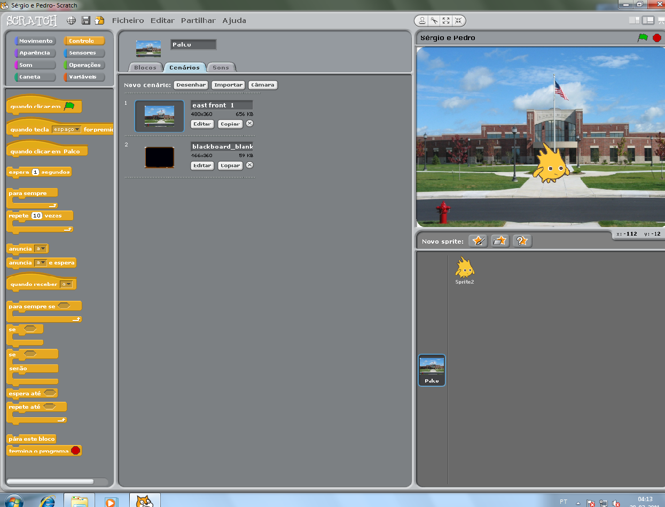Select the Aparência block category

tap(35, 53)
